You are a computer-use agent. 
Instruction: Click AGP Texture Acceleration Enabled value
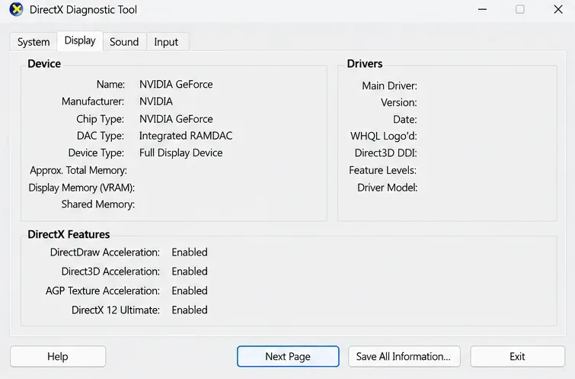pyautogui.click(x=190, y=291)
